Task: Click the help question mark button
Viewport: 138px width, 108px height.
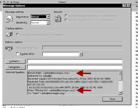Action: tap(124, 6)
